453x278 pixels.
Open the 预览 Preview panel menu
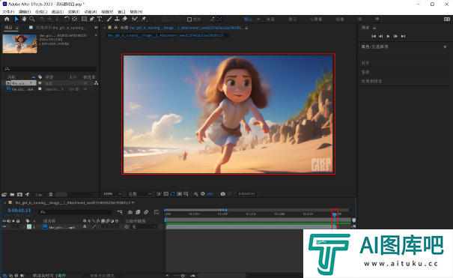click(374, 28)
